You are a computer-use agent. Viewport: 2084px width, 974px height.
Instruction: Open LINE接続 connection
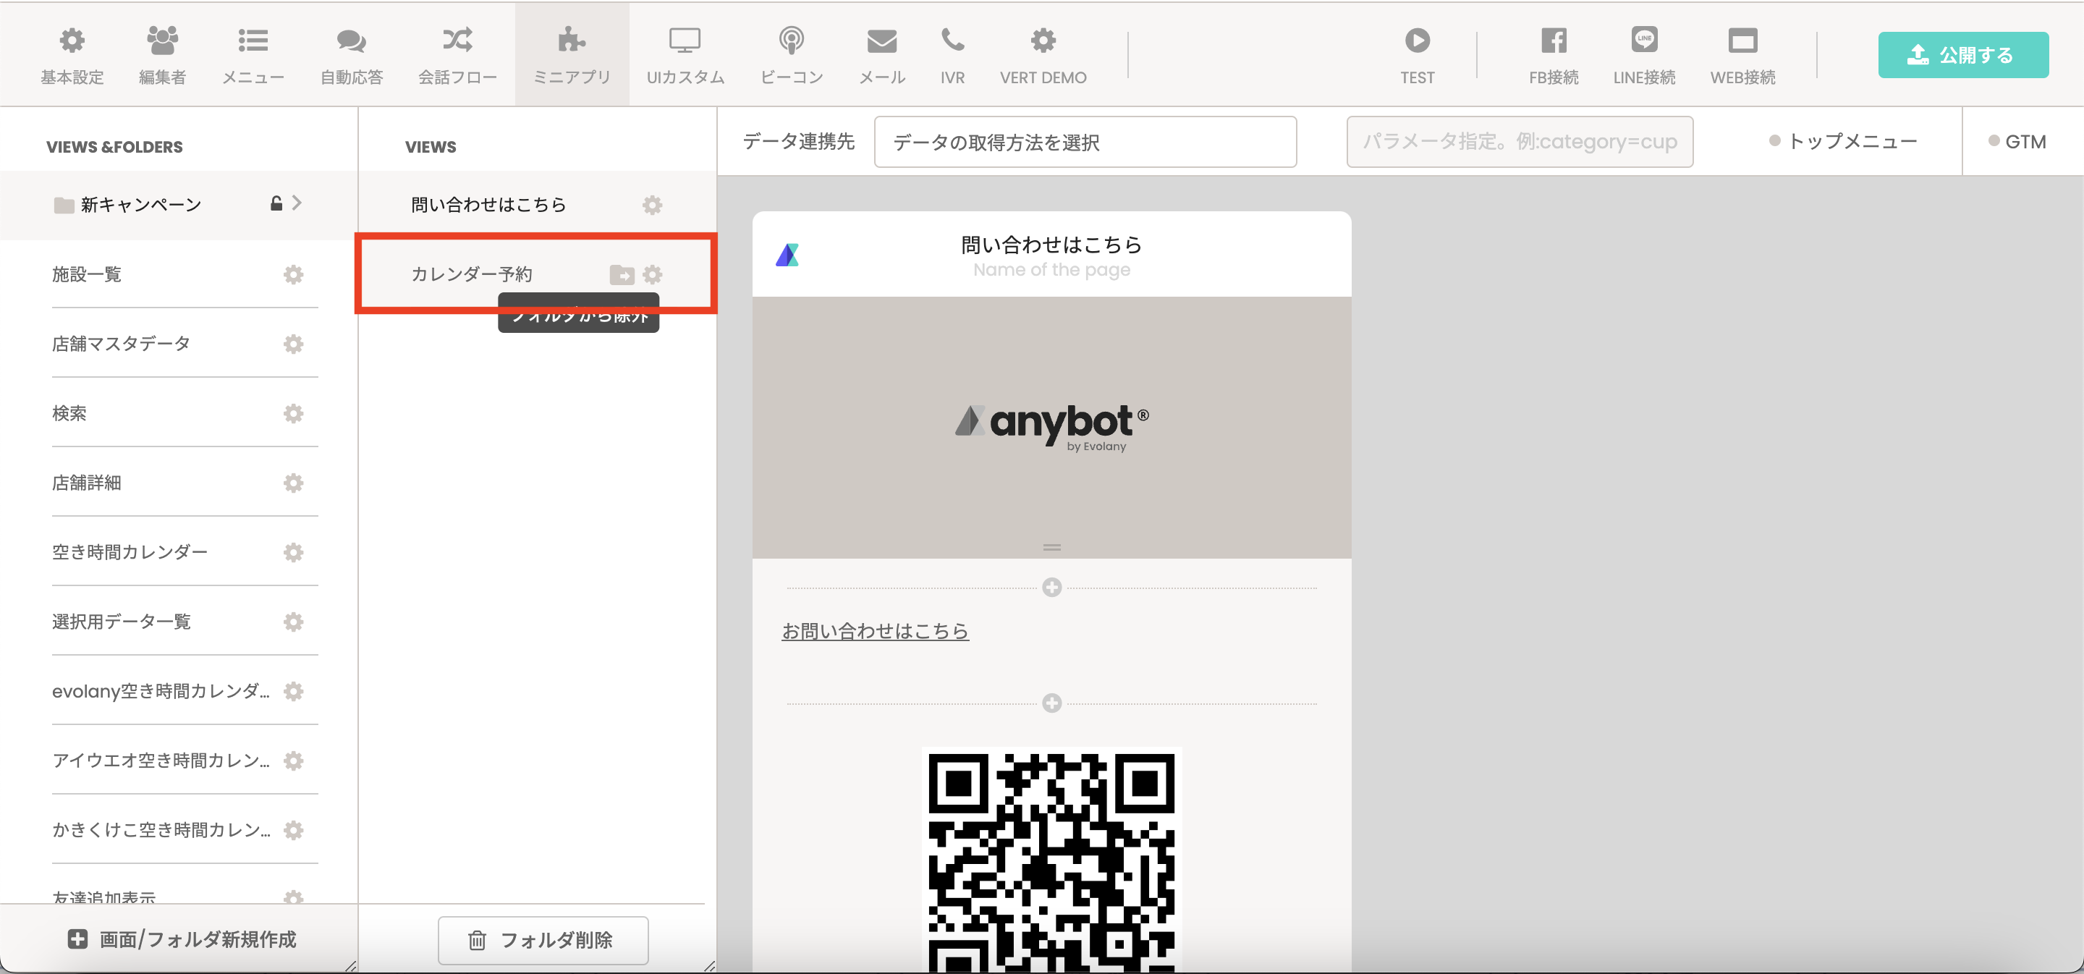coord(1644,55)
